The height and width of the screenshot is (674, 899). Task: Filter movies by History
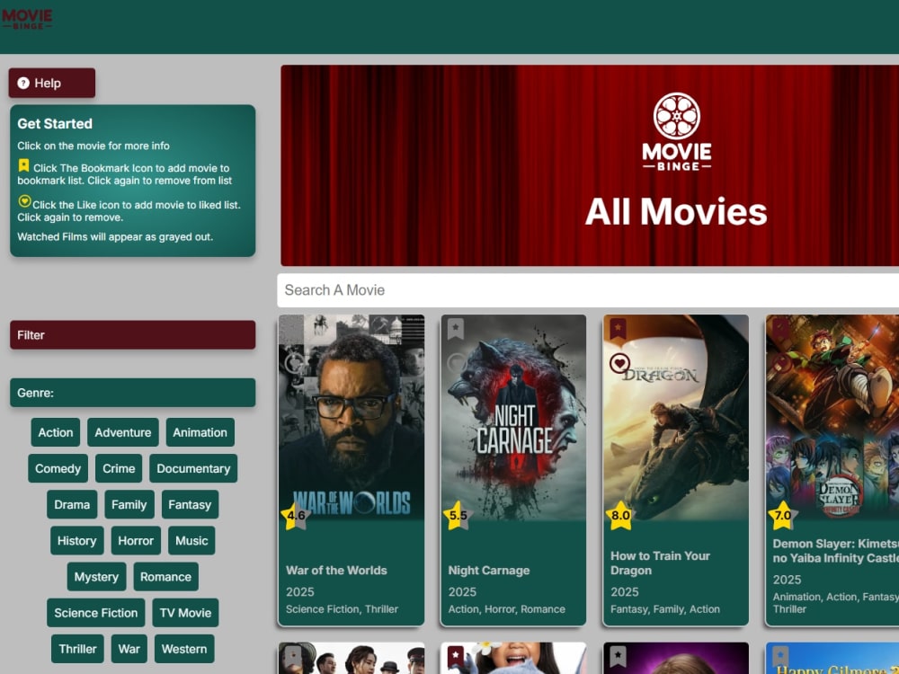point(76,540)
